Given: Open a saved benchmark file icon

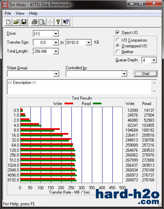Looking at the screenshot, I should click(16, 22).
